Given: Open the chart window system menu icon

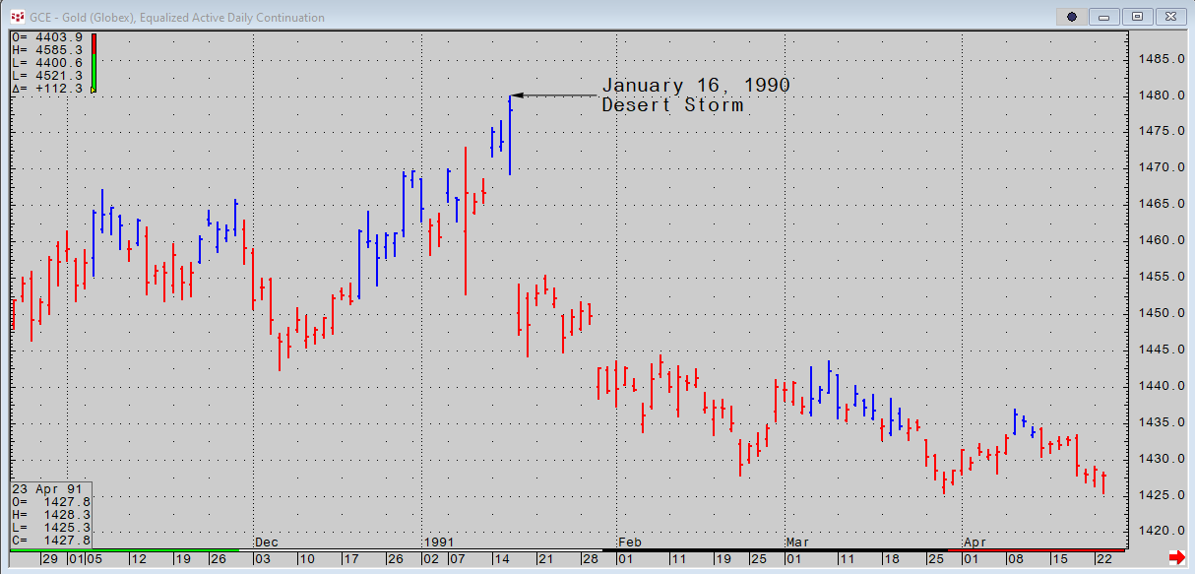Looking at the screenshot, I should [17, 17].
